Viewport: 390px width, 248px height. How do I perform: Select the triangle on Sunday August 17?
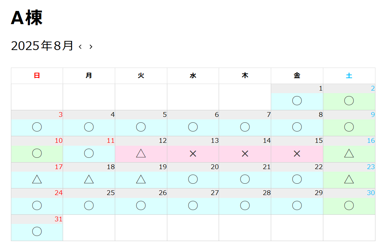[x=37, y=179]
